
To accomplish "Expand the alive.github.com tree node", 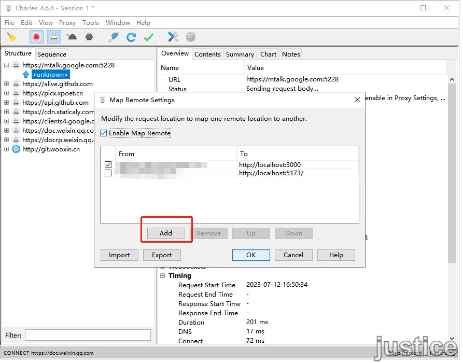I will coord(7,84).
